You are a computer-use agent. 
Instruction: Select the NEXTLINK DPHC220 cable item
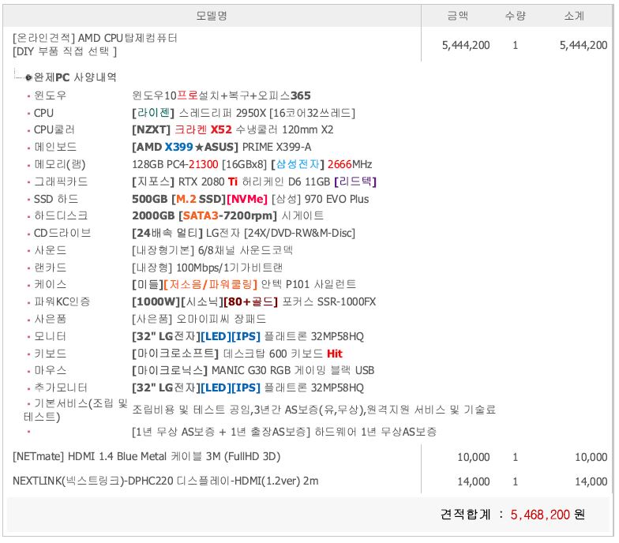coord(166,481)
